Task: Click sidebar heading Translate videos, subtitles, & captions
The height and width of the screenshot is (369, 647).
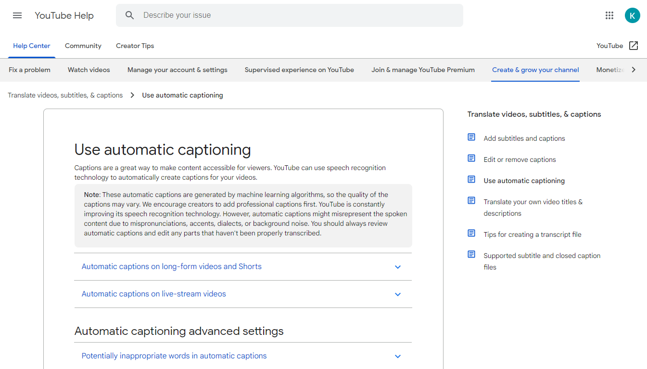Action: tap(534, 114)
